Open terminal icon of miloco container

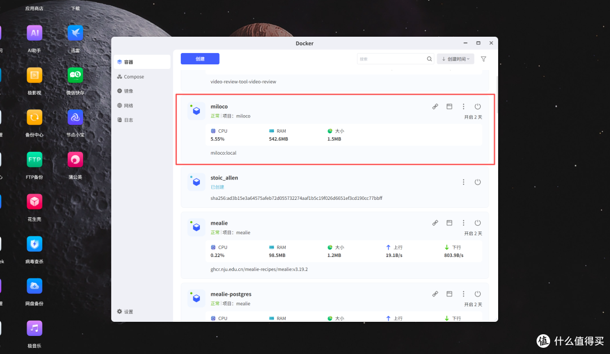pos(450,107)
